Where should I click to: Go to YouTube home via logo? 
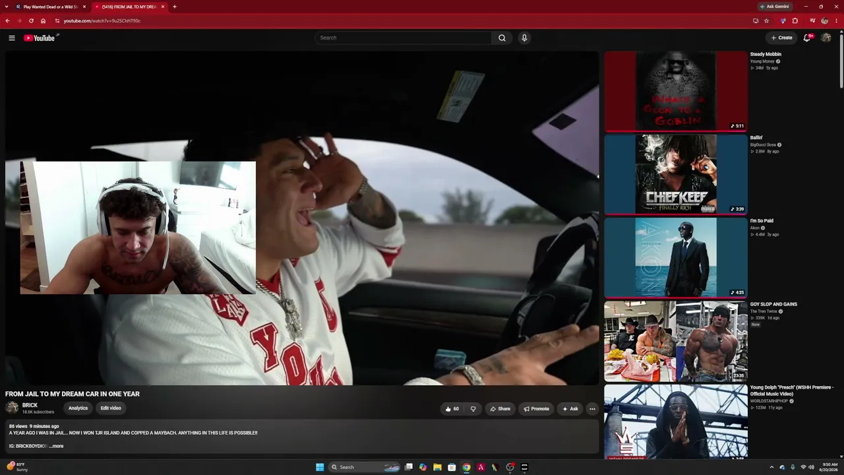(40, 38)
